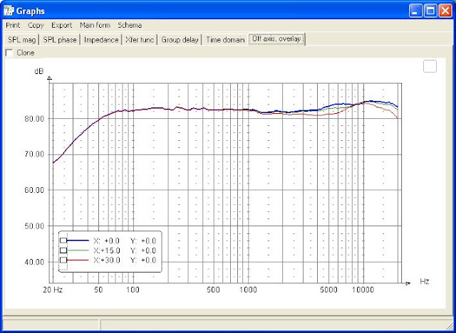Screen dimensions: 456x333
Task: Select the Off axis, overlay tab
Action: [276, 40]
